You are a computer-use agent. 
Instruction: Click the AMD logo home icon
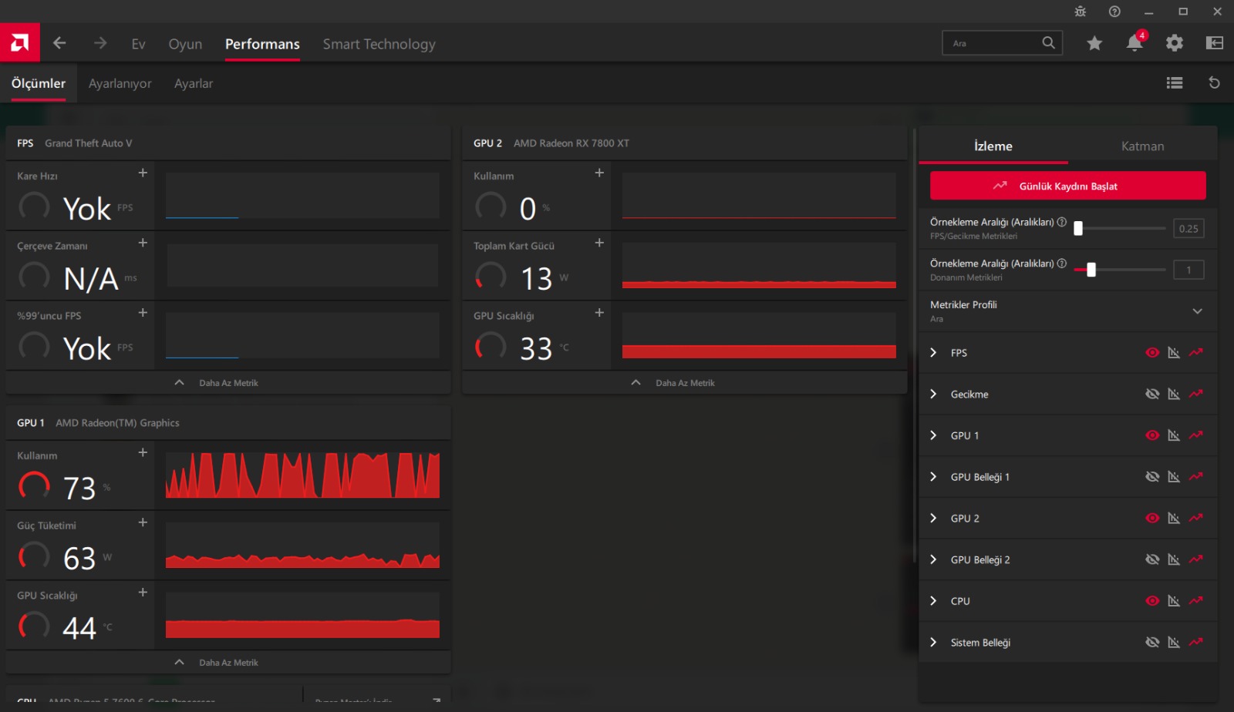click(20, 42)
